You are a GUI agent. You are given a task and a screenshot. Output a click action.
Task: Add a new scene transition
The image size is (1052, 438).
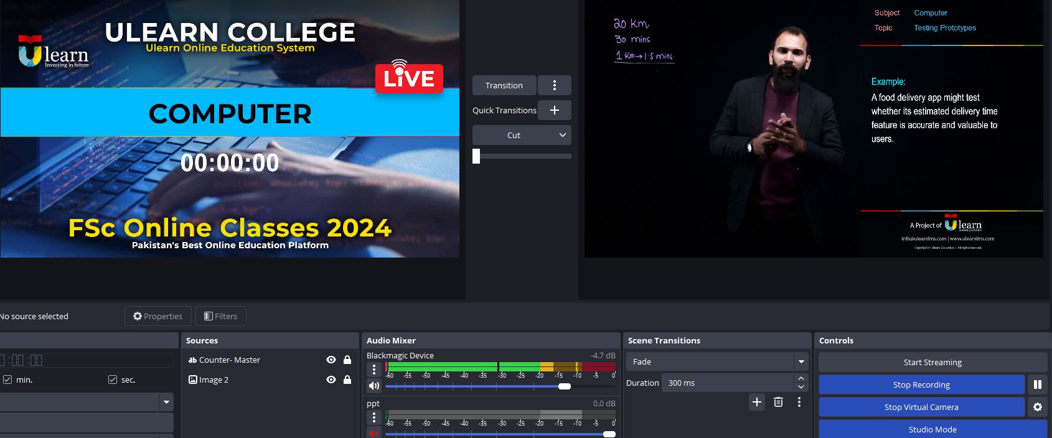[757, 402]
